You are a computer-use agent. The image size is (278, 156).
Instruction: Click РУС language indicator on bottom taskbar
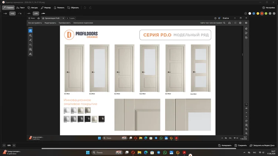click(x=254, y=152)
